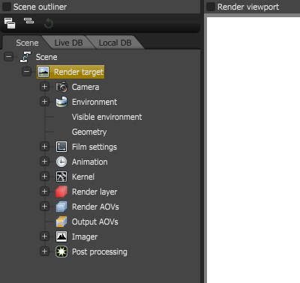Click the Render viewport panel handle square
The height and width of the screenshot is (283, 300).
[x=211, y=7]
